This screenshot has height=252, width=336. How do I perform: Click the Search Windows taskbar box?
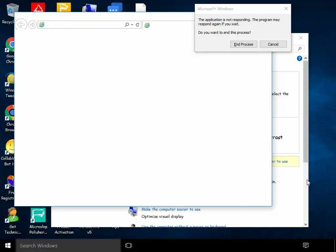pos(68,245)
